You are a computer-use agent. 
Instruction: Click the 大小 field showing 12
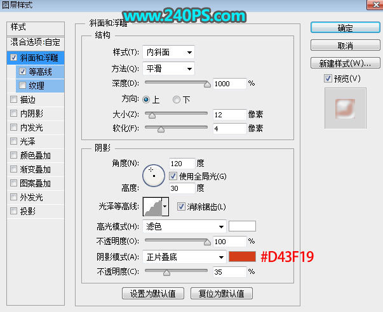[229, 115]
